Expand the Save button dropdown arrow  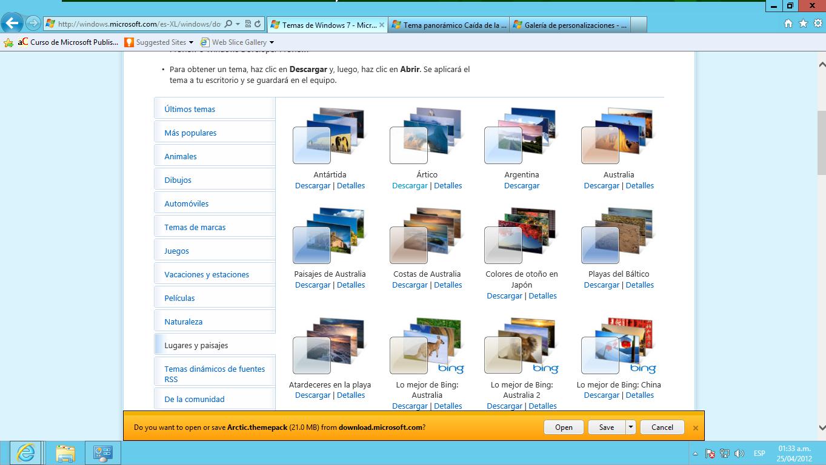coord(630,427)
